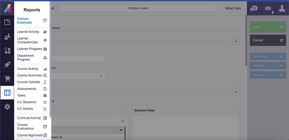Click the Course Summary document icon

(45, 76)
